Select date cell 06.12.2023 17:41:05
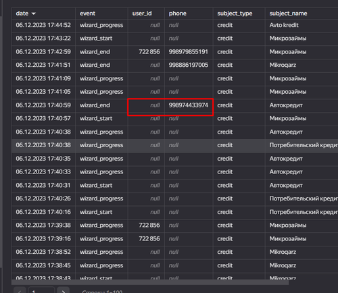The height and width of the screenshot is (293, 338). pos(43,92)
